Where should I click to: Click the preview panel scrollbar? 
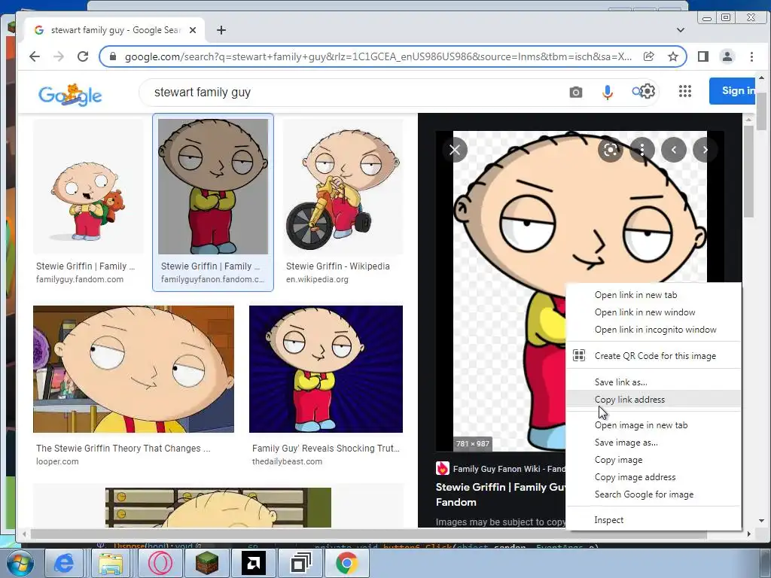coord(748,172)
